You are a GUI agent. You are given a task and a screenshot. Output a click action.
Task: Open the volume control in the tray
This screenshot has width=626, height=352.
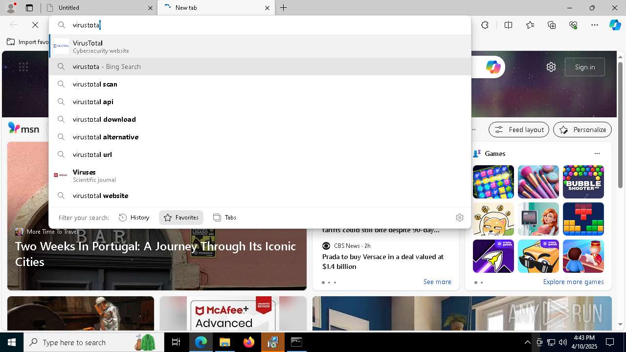(563, 342)
